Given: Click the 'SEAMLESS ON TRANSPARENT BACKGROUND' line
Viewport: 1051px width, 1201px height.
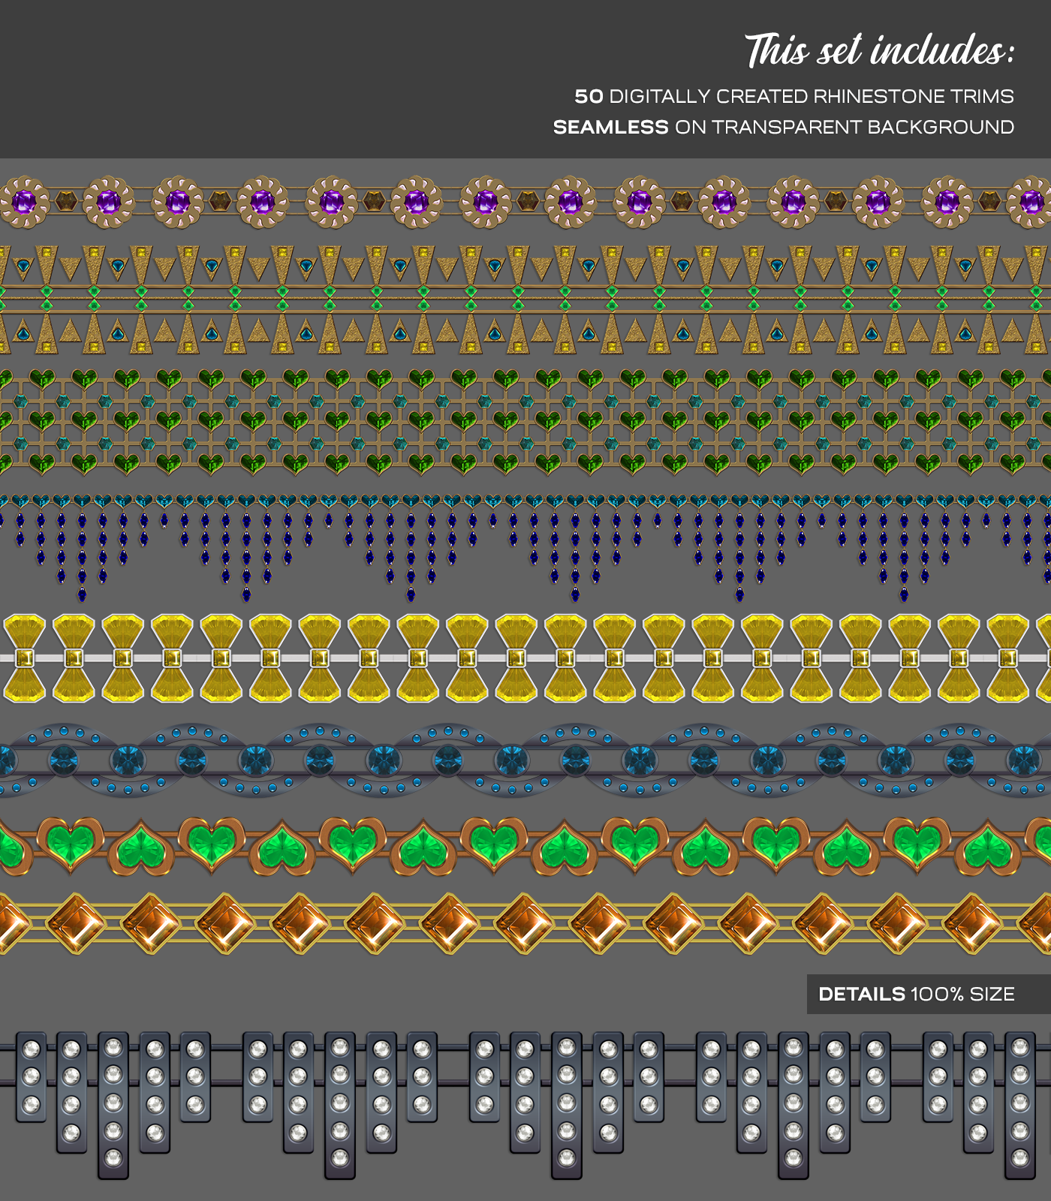Looking at the screenshot, I should coord(784,128).
